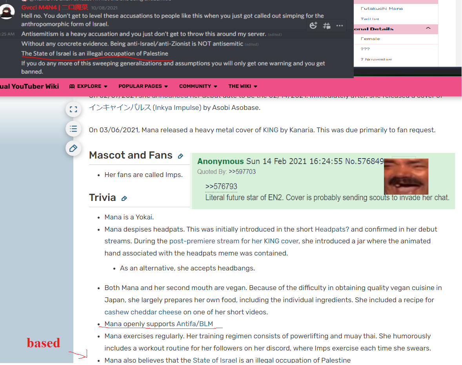Collapse the Personal Details infobox section
The image size is (462, 365).
[x=428, y=28]
